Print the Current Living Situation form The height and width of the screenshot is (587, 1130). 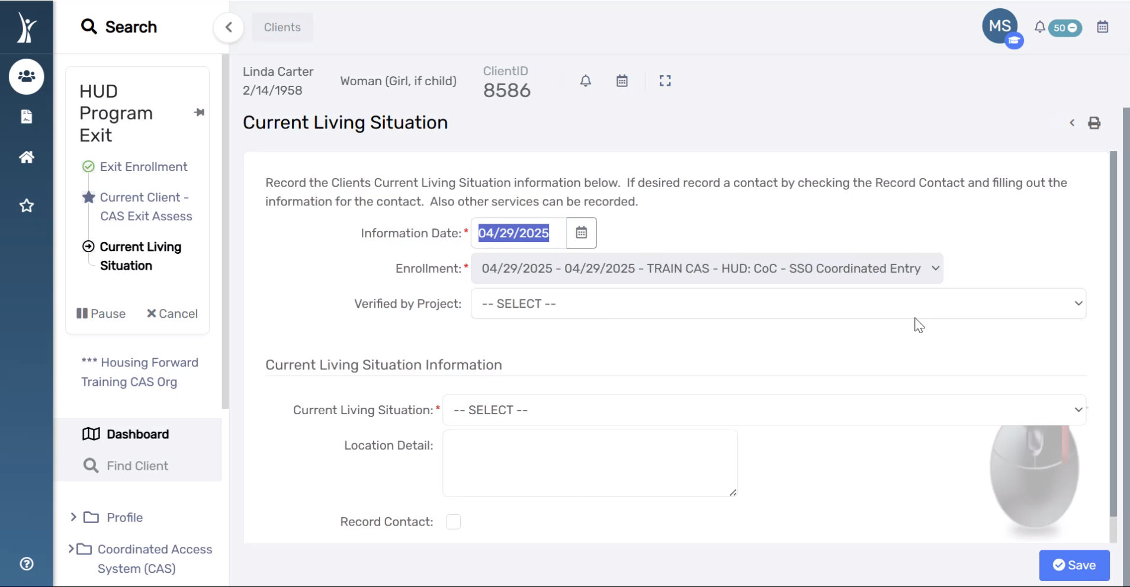[x=1094, y=123]
